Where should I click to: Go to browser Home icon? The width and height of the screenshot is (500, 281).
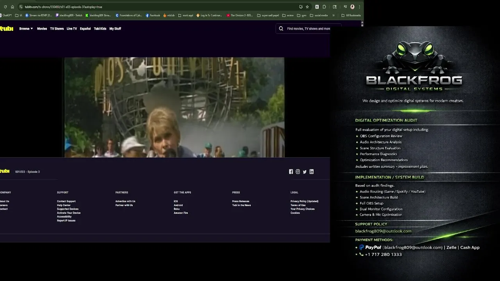click(12, 7)
